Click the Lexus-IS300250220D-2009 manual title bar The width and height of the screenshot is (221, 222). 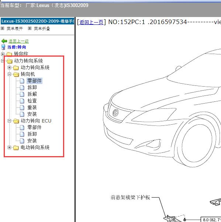pos(37,21)
